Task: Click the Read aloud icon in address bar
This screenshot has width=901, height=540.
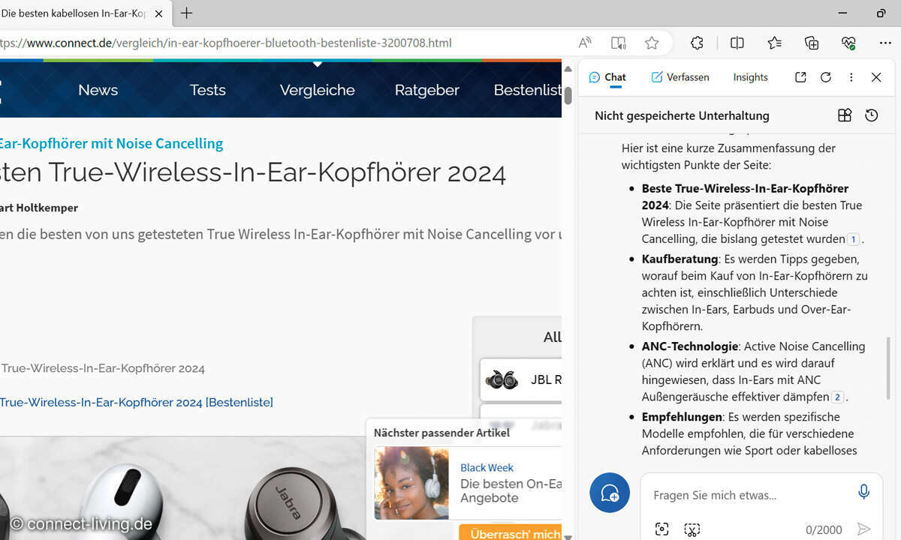Action: tap(585, 43)
